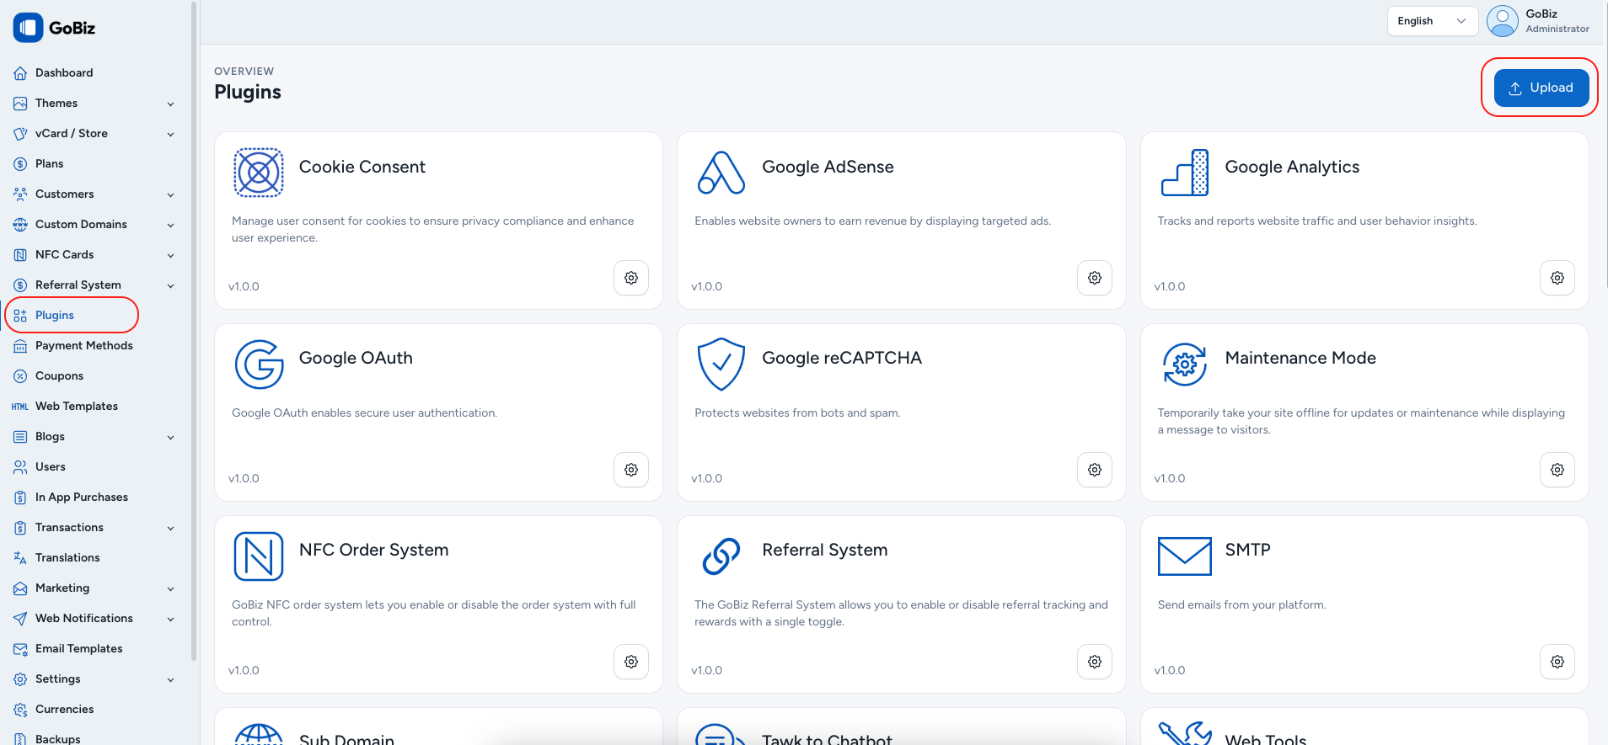Click the Referral System plugin gear icon
The image size is (1608, 745).
coord(1094,662)
